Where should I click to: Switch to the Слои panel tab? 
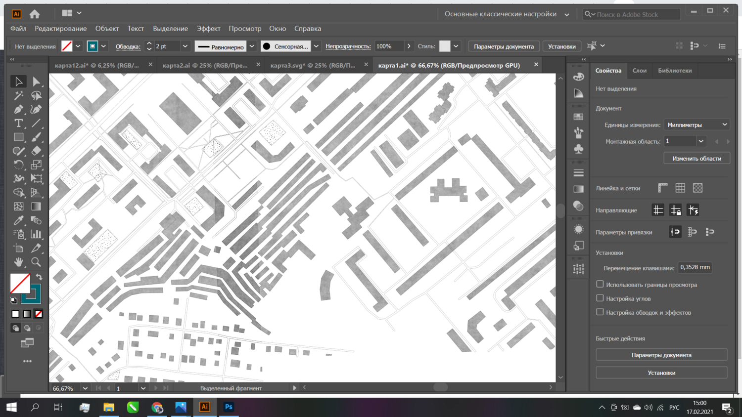click(x=639, y=71)
